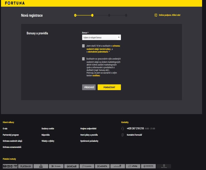Open the 'Kontaktní formulář' link
Viewport: 206px width, 170px height.
click(x=134, y=135)
